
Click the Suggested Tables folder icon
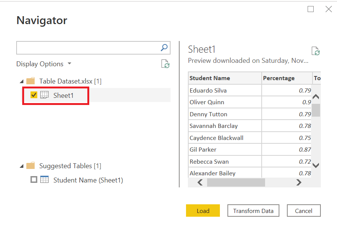[x=30, y=166]
